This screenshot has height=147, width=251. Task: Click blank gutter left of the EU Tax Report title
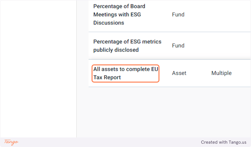pos(90,73)
